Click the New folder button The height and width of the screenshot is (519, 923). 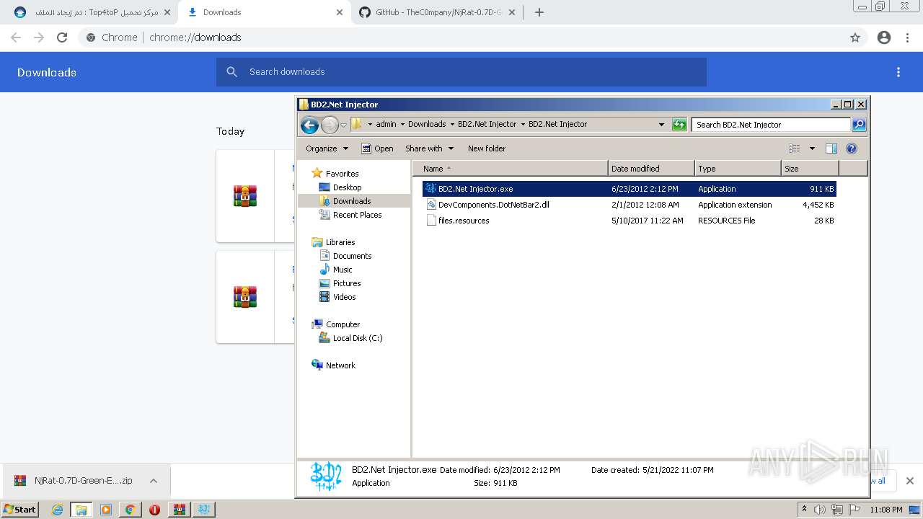[487, 148]
